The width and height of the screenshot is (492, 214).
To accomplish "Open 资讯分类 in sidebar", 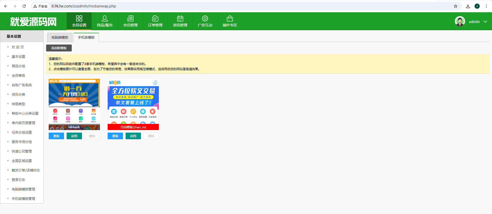I will [x=18, y=94].
